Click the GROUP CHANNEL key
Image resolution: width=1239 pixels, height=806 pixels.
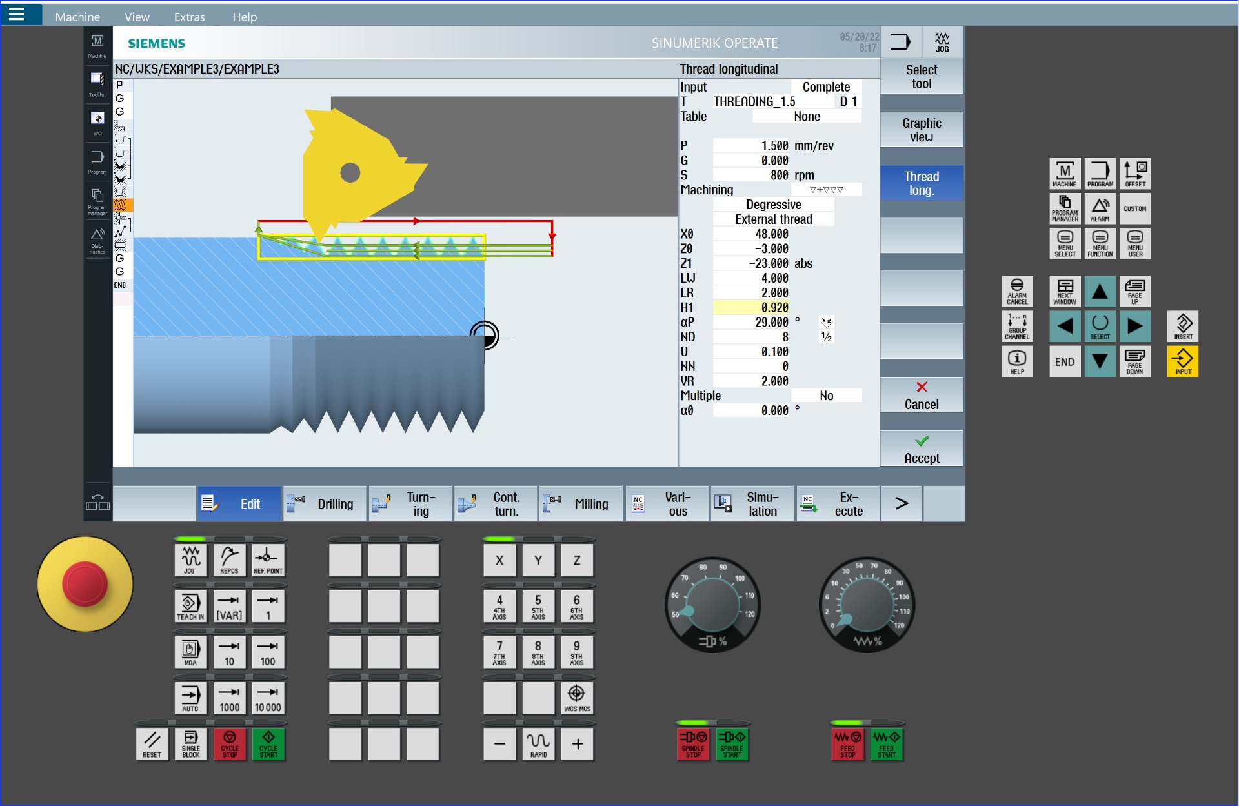coord(1017,327)
